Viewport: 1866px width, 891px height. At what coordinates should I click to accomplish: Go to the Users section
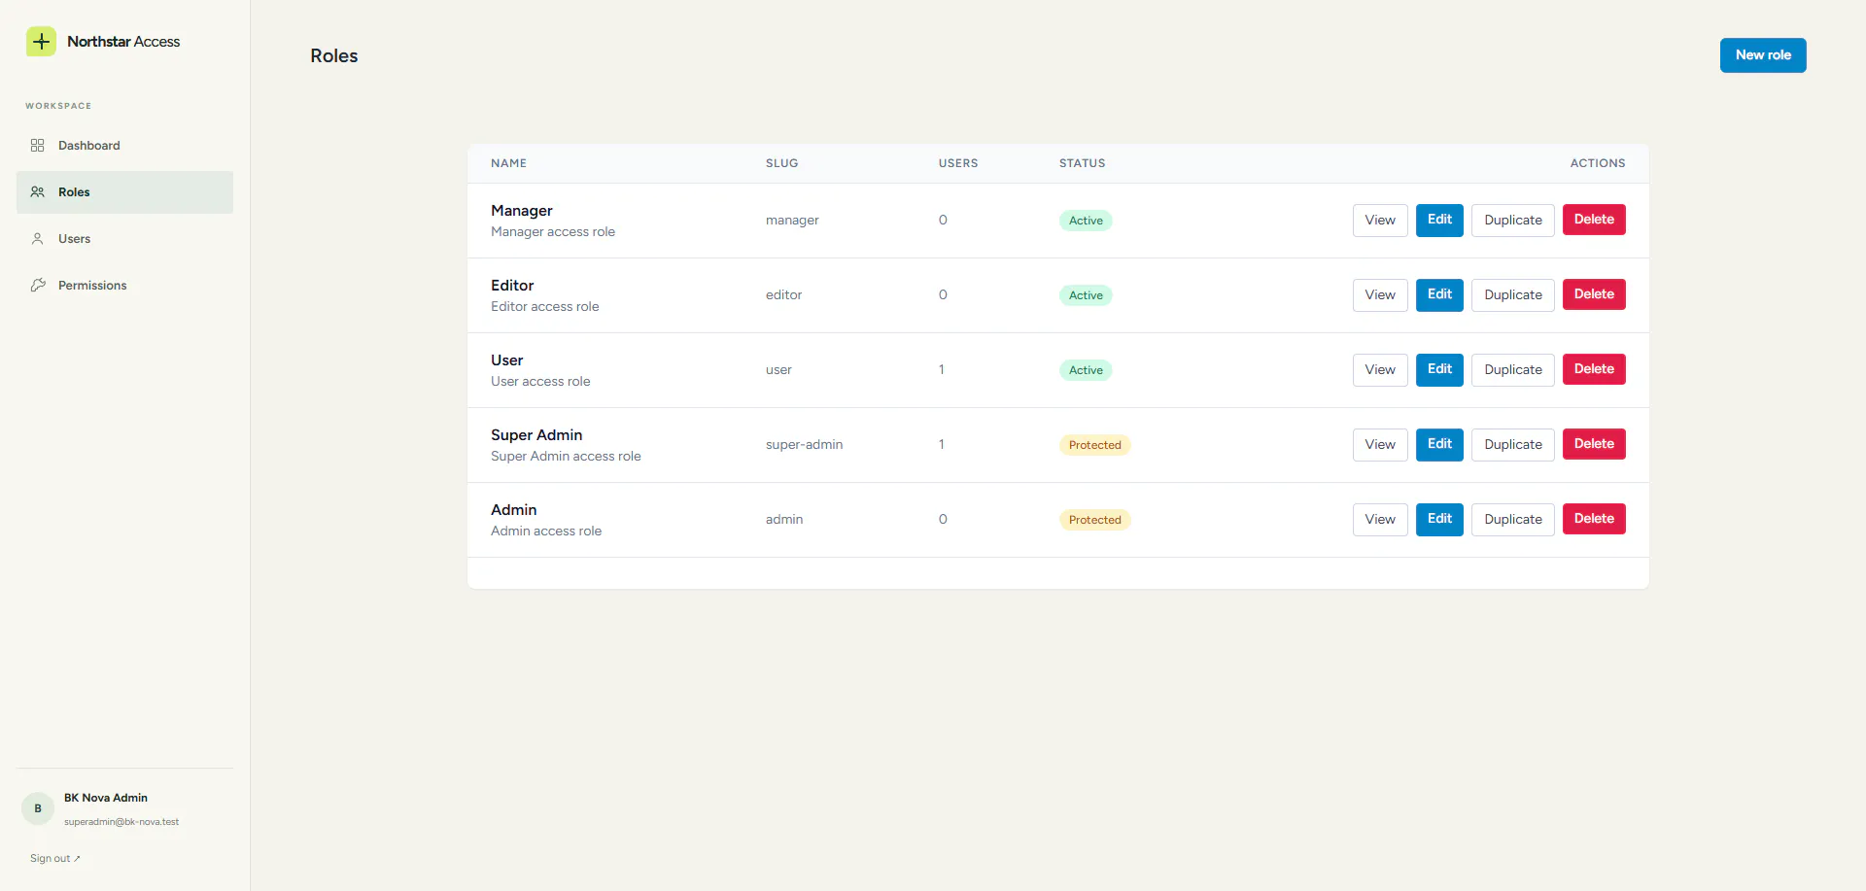[x=124, y=239]
